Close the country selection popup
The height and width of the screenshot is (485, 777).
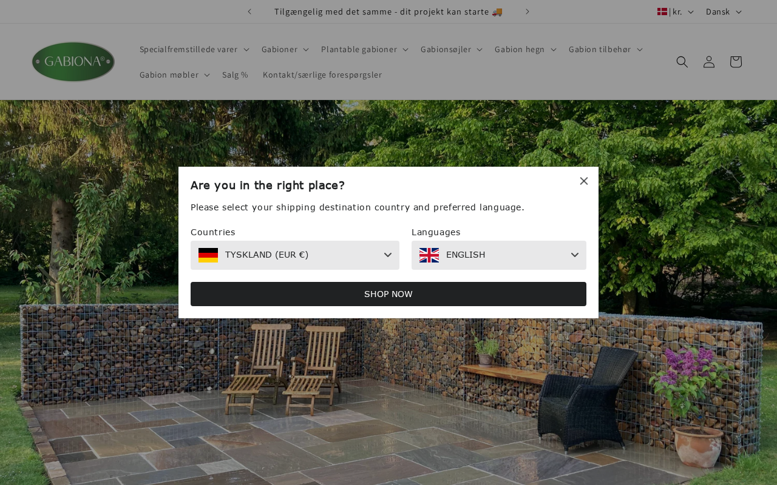(x=584, y=181)
